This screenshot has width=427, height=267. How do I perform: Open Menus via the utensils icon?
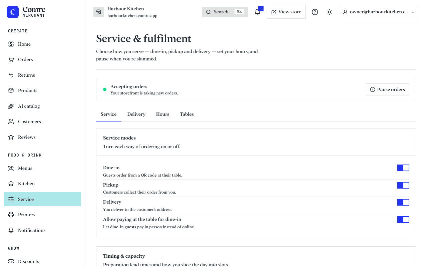(x=11, y=168)
